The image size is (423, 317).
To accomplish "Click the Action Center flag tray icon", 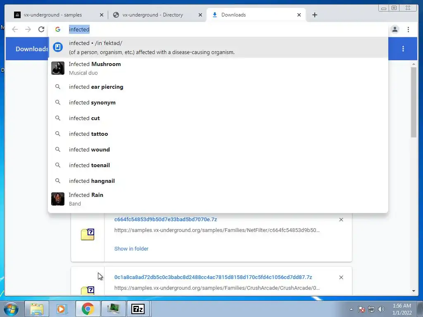I will tap(361, 309).
